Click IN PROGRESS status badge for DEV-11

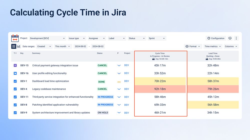(x=105, y=97)
